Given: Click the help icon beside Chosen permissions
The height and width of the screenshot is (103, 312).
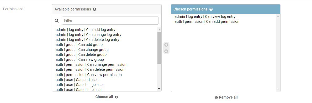Looking at the screenshot, I should click(211, 9).
